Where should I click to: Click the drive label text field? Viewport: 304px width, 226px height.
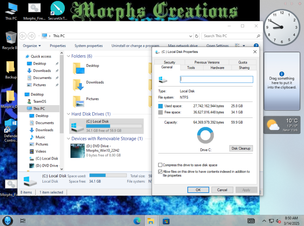pos(216,79)
